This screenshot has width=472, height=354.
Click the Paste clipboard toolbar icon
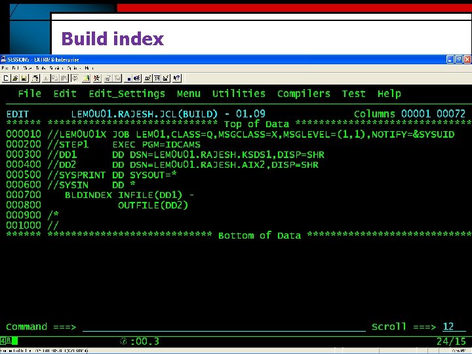64,78
